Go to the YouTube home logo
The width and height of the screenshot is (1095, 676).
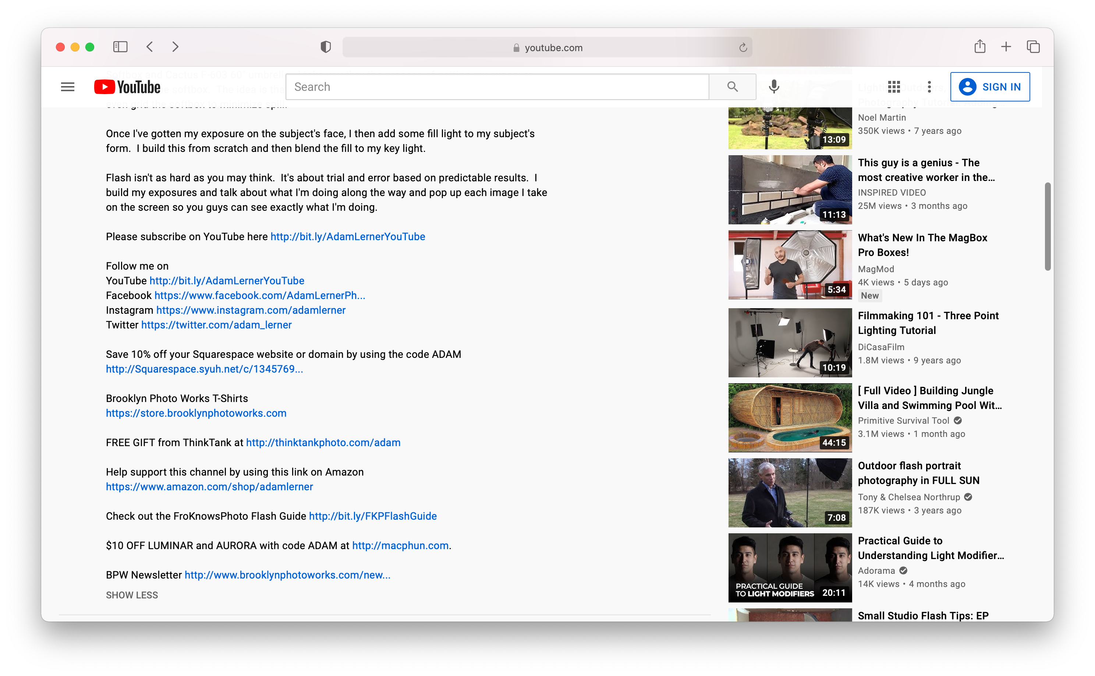127,87
